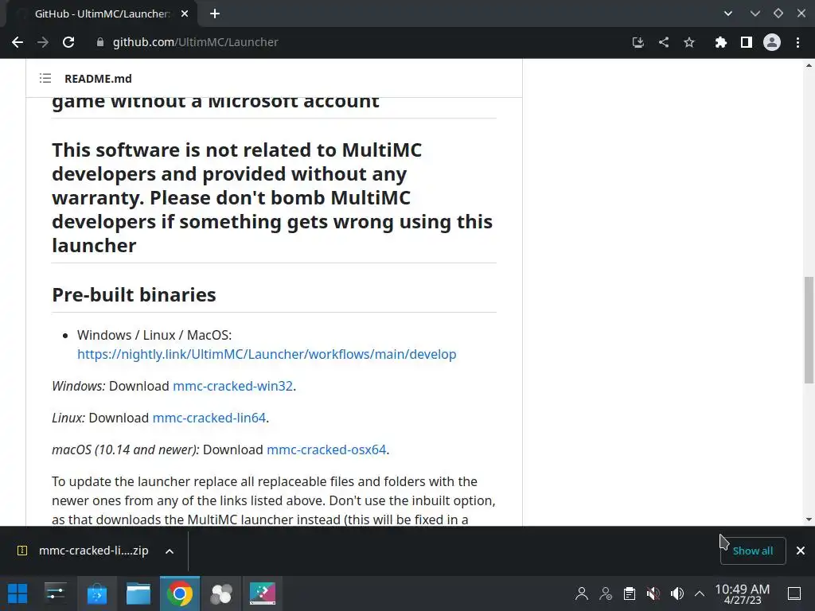Click the window minimize chevron button
This screenshot has height=611, width=815.
[x=755, y=14]
